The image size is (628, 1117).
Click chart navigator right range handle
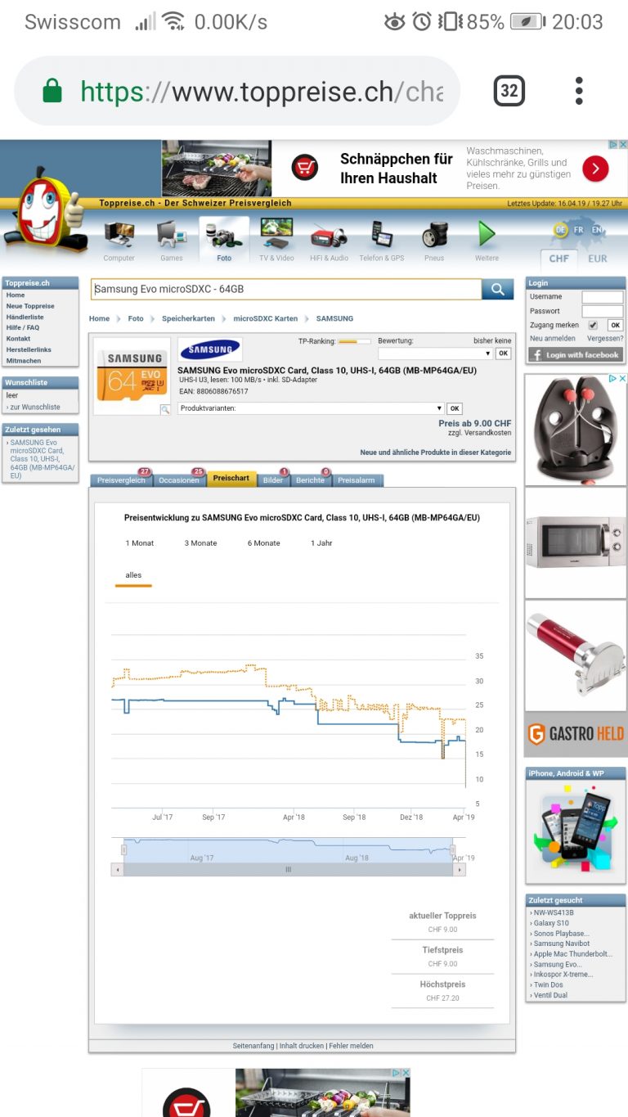[454, 850]
